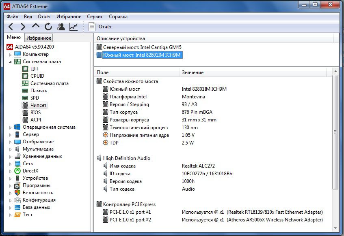Viewport: 344px width, 236px height.
Task: Switch to the Избранное tab
Action: coord(39,38)
